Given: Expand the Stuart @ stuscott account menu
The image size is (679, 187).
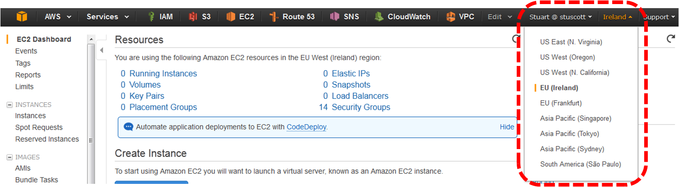Looking at the screenshot, I should coord(561,17).
